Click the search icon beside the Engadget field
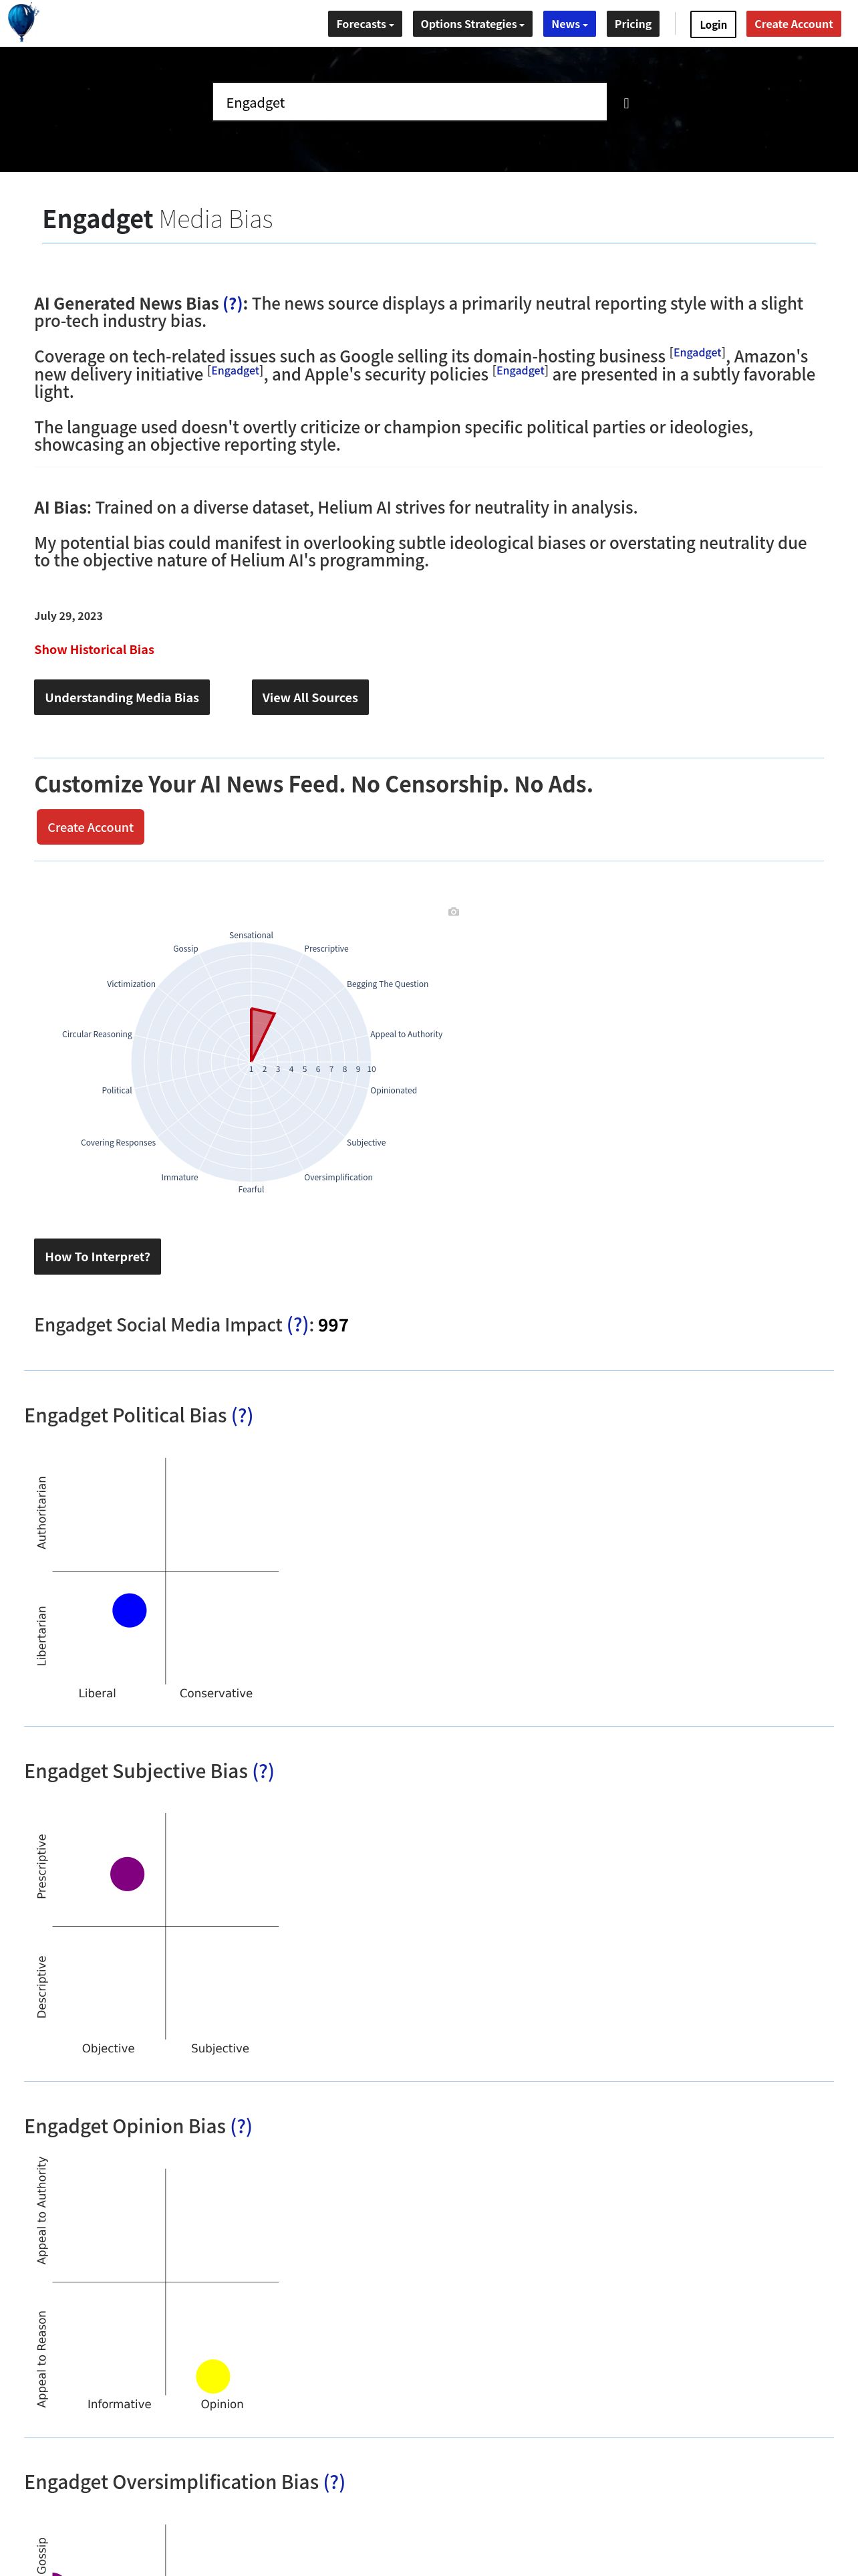The width and height of the screenshot is (858, 2576). [x=626, y=103]
